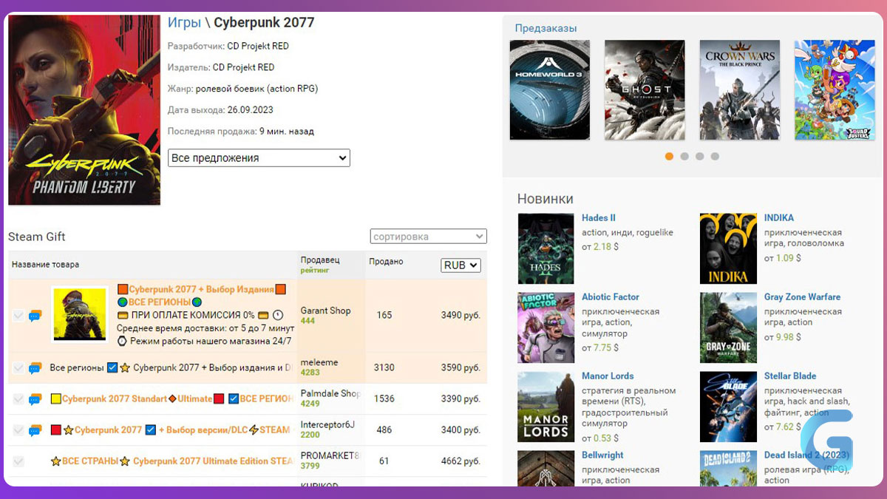Open the Gray Zone Warfare thumbnail

[729, 327]
